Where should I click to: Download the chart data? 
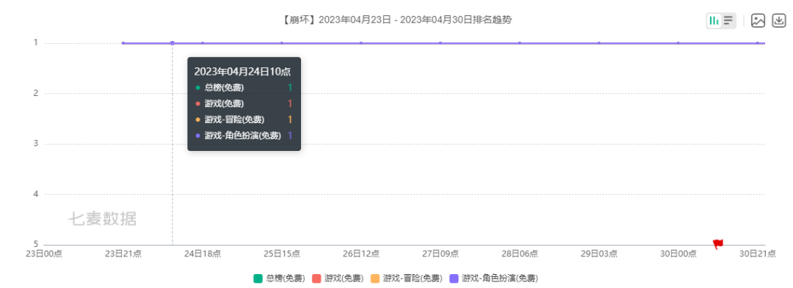(x=779, y=21)
